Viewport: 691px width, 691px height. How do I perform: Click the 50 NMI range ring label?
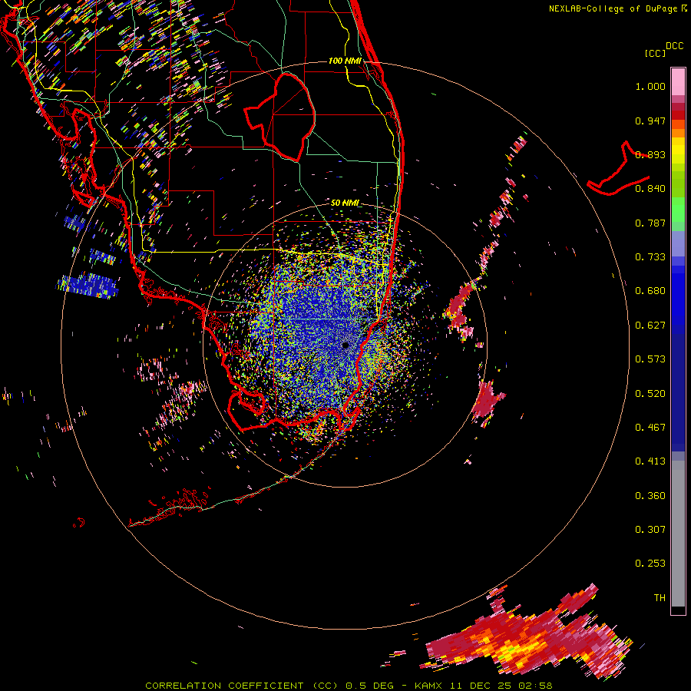[345, 203]
